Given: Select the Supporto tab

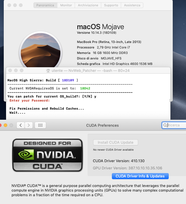Looking at the screenshot, I should click(x=111, y=5).
